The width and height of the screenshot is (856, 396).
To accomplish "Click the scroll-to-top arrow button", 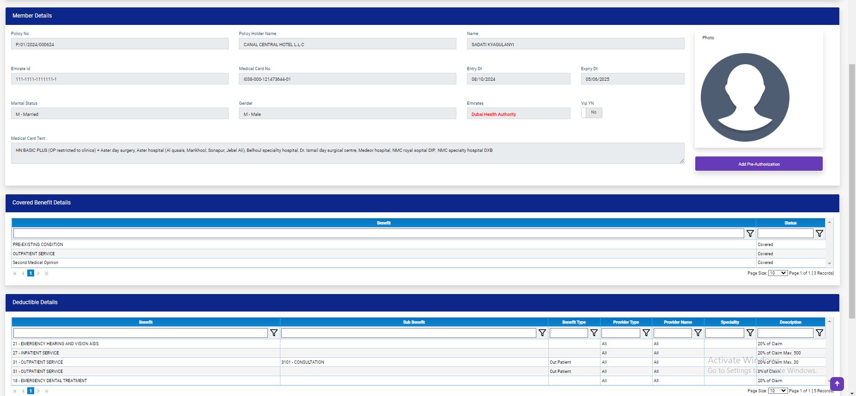I will [837, 384].
